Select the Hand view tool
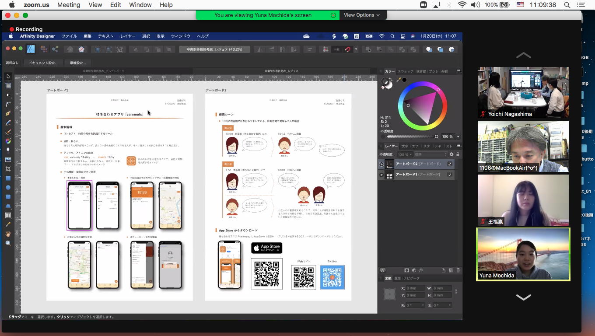Screen dimensions: 595x336 point(8,234)
